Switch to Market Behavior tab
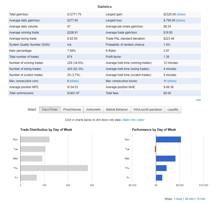Screen dimensions: 212x203 pos(117,110)
